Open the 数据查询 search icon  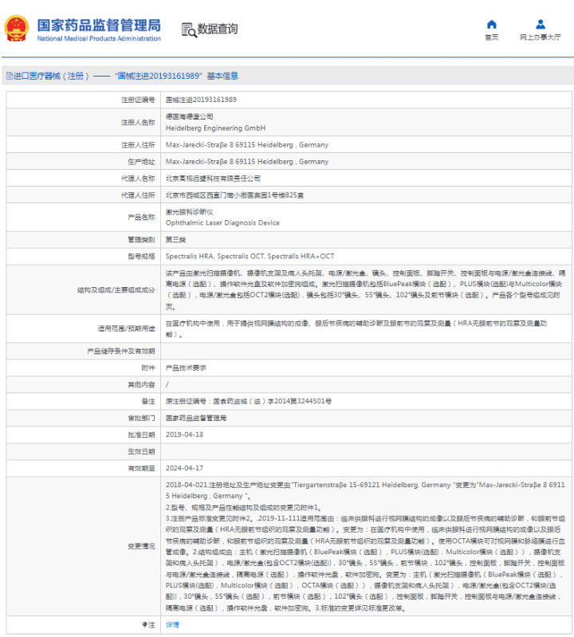click(189, 30)
